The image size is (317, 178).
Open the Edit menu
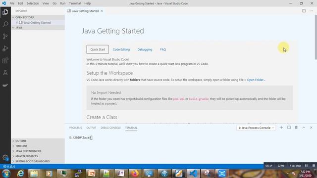click(20, 3)
